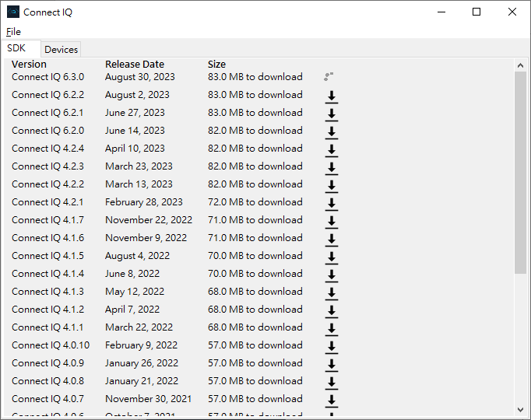Download Connect IQ 4.0.10 SDK
The height and width of the screenshot is (420, 531).
332,348
